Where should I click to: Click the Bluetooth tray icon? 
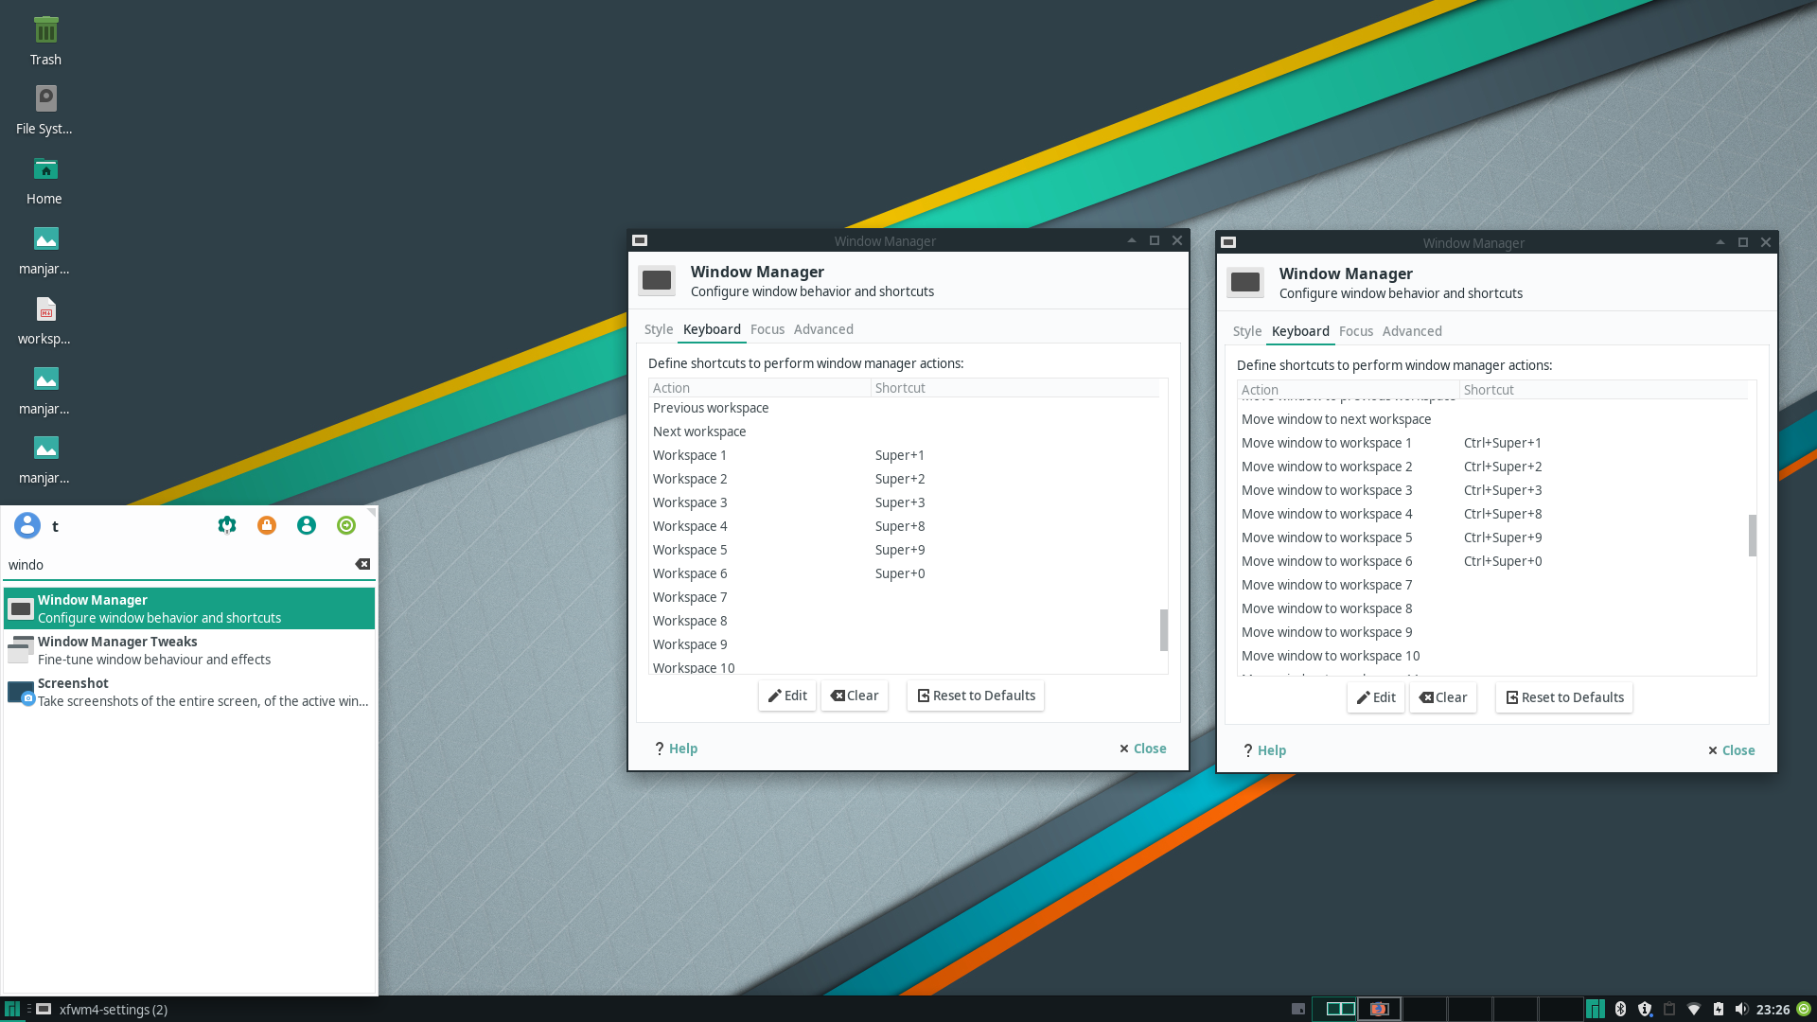point(1620,1009)
